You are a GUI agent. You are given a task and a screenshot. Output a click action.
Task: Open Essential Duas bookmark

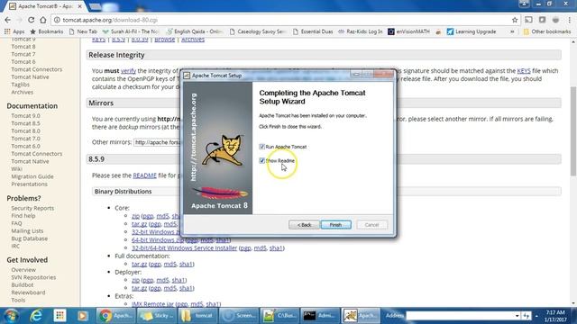coord(313,31)
